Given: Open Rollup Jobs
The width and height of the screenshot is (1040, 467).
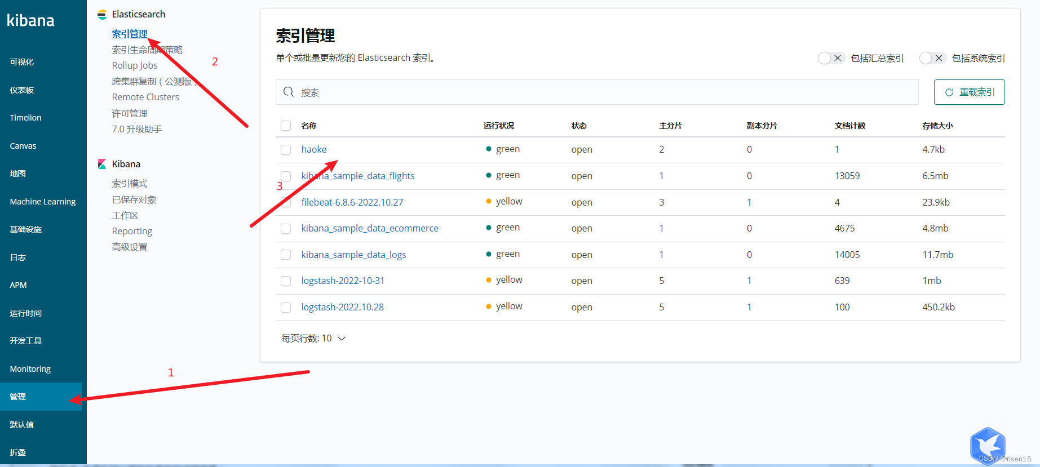Looking at the screenshot, I should click(135, 65).
